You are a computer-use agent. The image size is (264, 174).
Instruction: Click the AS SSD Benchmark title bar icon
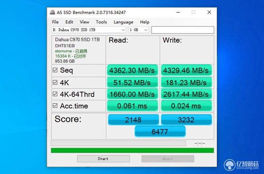tap(52, 12)
